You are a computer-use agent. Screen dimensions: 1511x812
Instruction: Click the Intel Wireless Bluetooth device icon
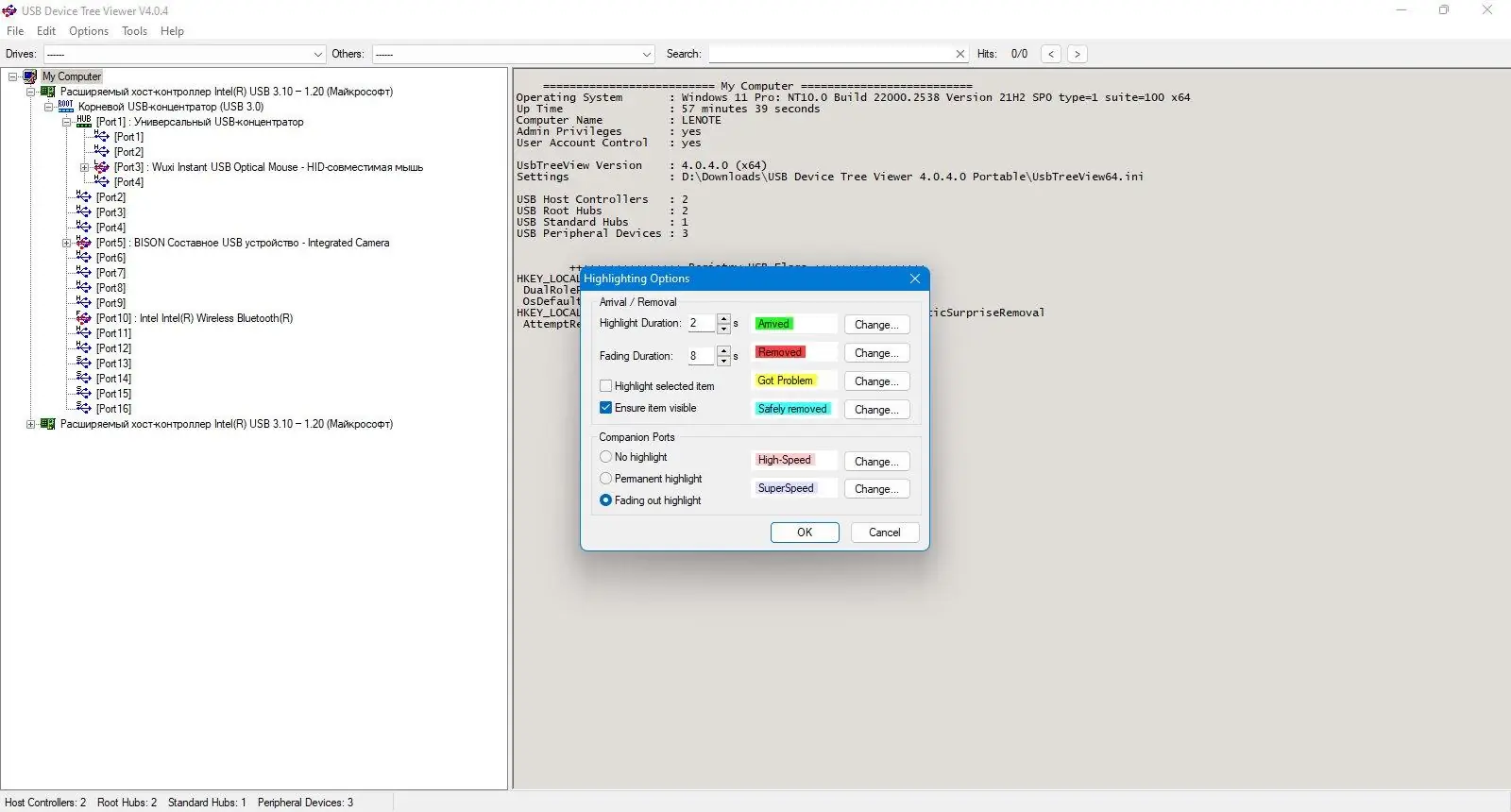tap(84, 318)
